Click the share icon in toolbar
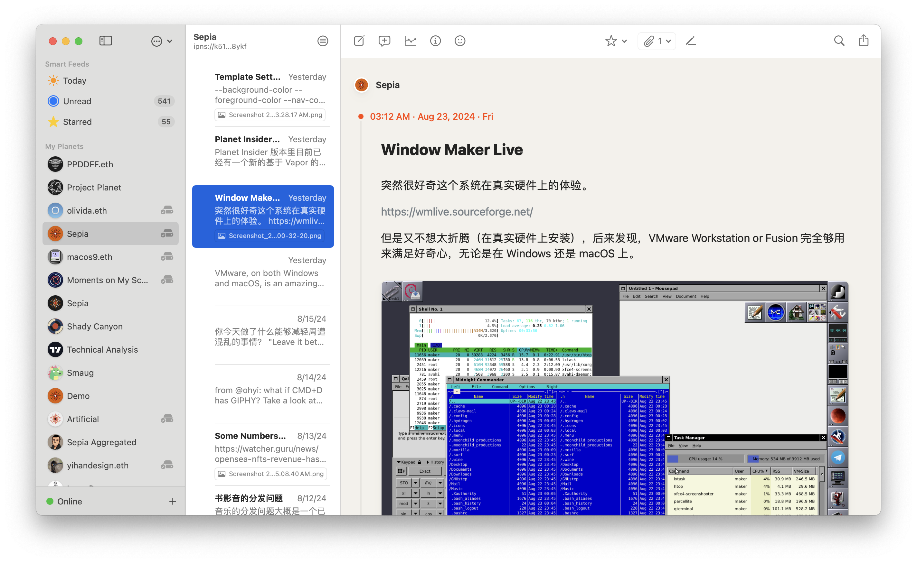Image resolution: width=917 pixels, height=563 pixels. tap(863, 41)
